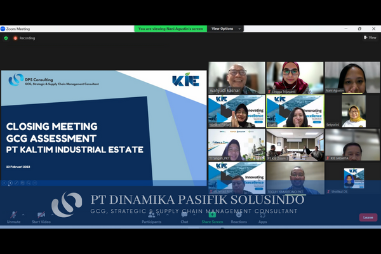Open the Apps panel

263,216
